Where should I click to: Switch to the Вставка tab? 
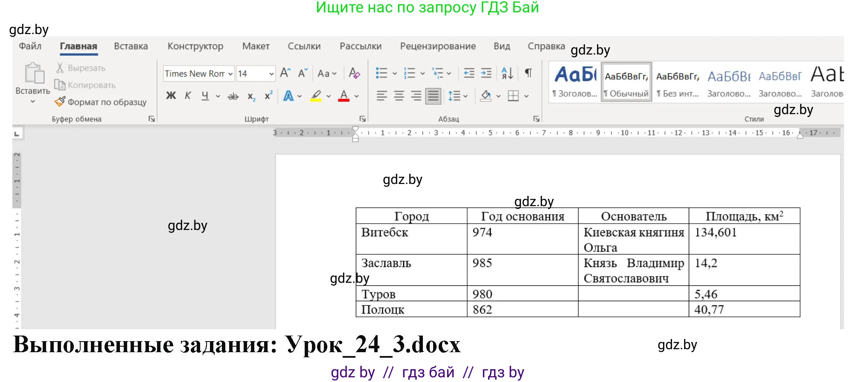click(131, 46)
